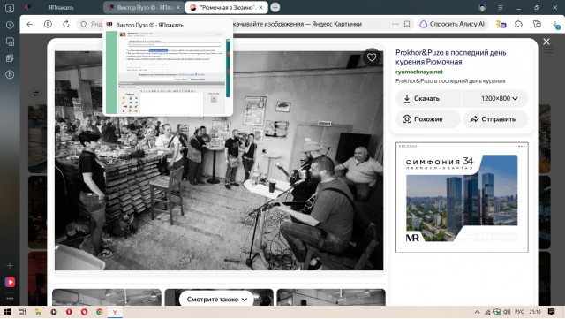Open the tab counter panel showing 3

click(10, 8)
